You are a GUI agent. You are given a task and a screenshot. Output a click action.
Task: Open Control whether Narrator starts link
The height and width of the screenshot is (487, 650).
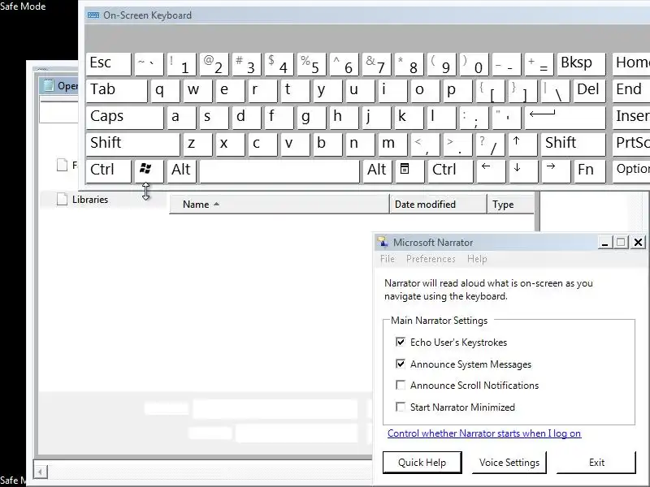point(484,433)
